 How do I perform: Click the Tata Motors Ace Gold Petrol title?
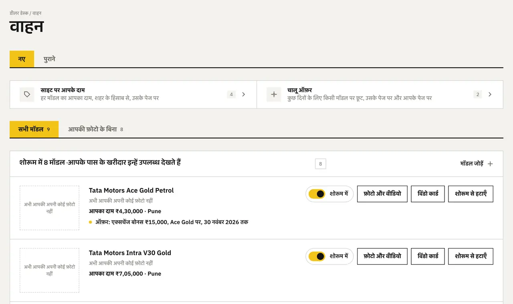pyautogui.click(x=131, y=190)
